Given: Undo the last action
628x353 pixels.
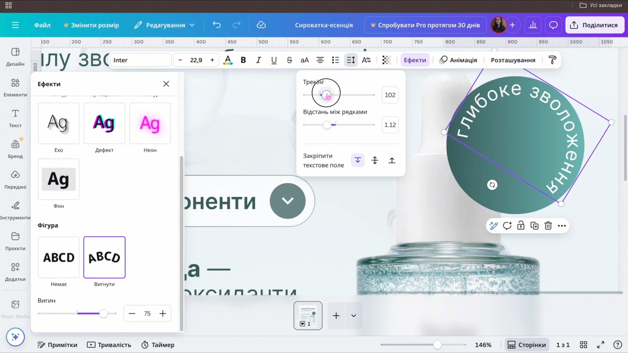Looking at the screenshot, I should tap(216, 25).
